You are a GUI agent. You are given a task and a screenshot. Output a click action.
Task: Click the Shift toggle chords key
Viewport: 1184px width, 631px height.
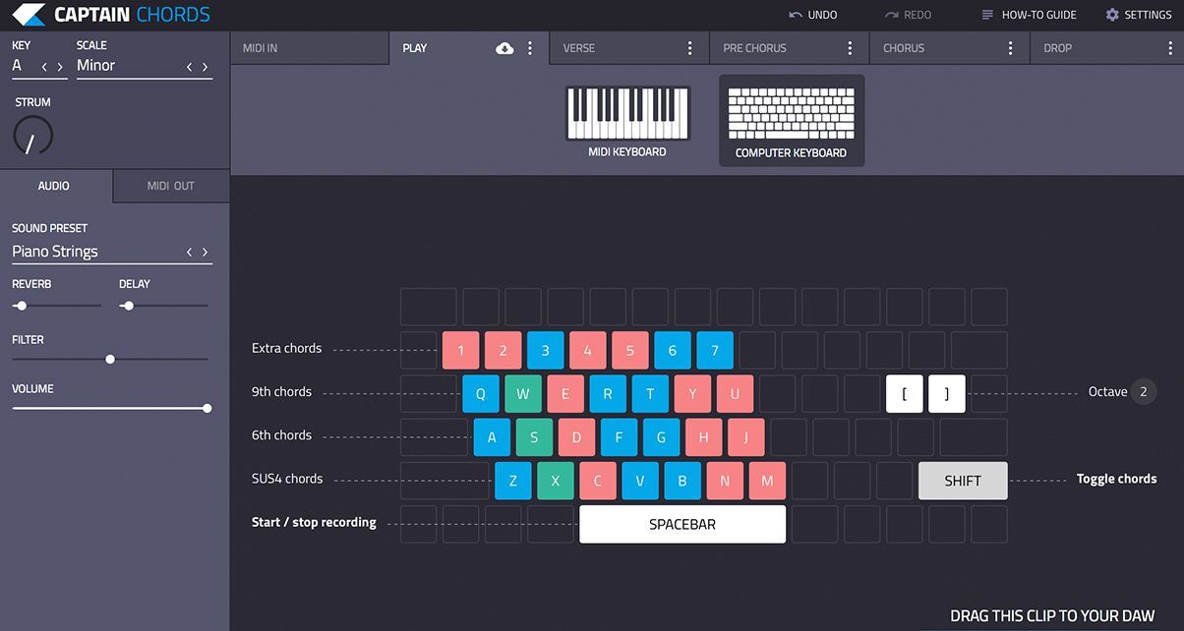click(x=963, y=481)
